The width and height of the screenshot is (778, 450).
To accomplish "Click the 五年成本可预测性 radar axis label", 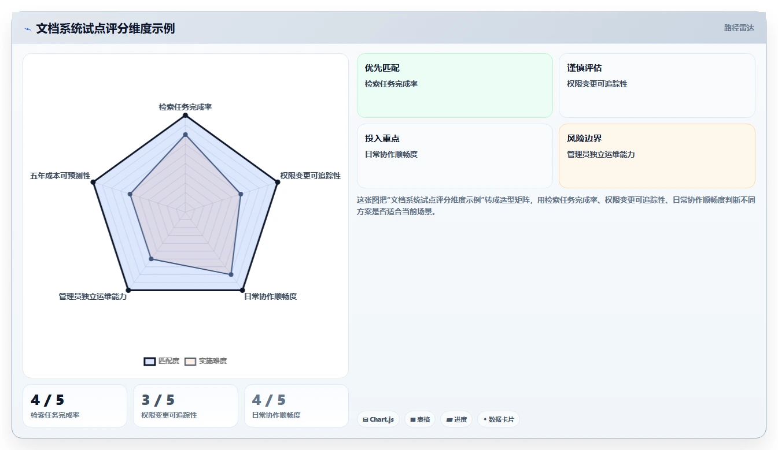I will coord(60,176).
